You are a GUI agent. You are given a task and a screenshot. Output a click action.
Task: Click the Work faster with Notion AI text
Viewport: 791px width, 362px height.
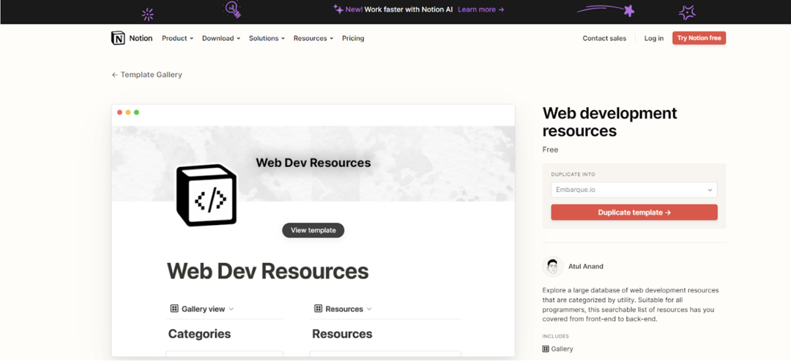(409, 9)
